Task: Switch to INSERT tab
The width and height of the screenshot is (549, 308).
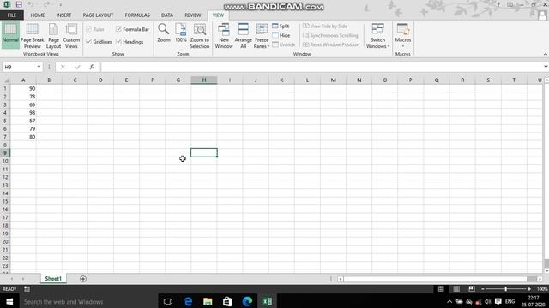Action: (x=63, y=15)
